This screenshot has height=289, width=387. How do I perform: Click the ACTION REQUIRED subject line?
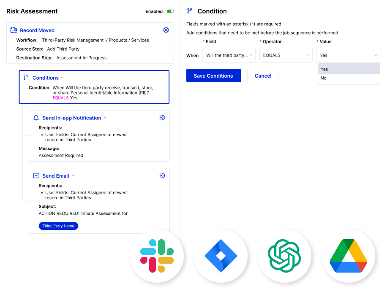click(x=83, y=213)
